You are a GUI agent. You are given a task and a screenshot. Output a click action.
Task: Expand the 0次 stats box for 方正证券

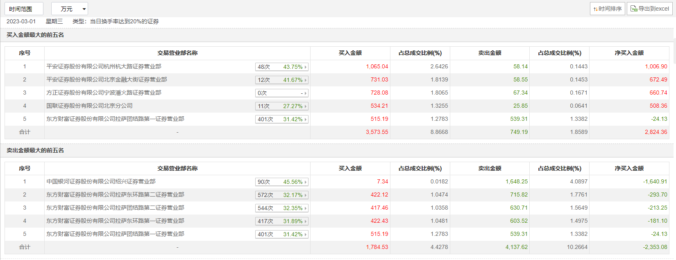tap(281, 93)
